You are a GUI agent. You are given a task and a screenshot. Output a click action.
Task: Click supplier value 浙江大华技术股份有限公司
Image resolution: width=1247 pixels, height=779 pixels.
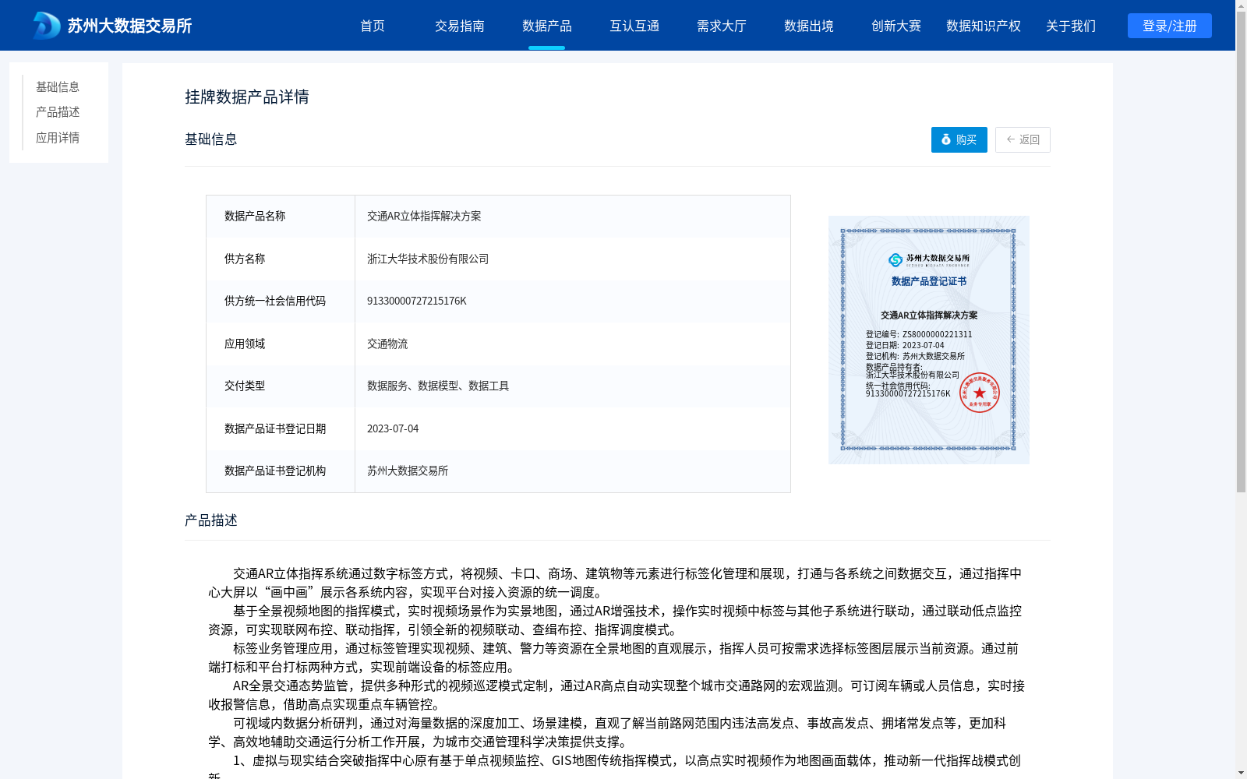point(428,259)
